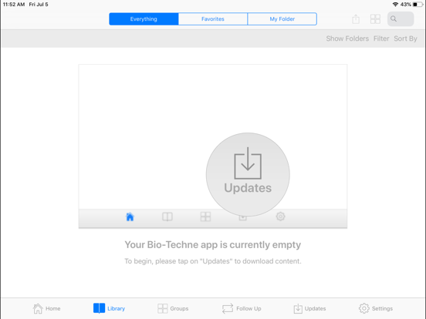Tap the Follow Up arrows icon
Viewport: 426px width, 319px height.
coord(228,308)
